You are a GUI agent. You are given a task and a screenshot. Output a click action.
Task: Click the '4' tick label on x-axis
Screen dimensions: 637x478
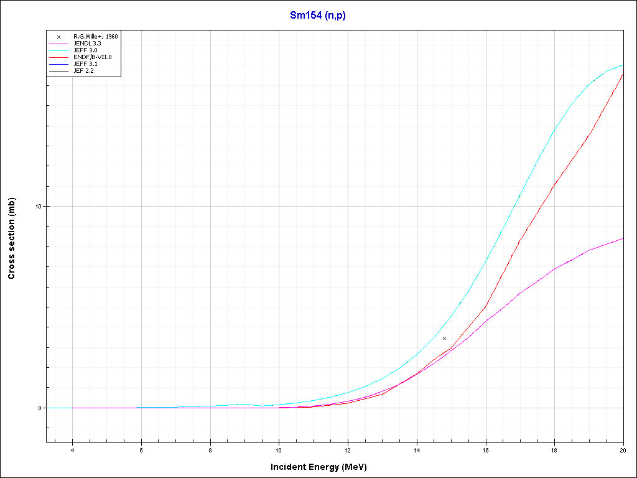[72, 451]
